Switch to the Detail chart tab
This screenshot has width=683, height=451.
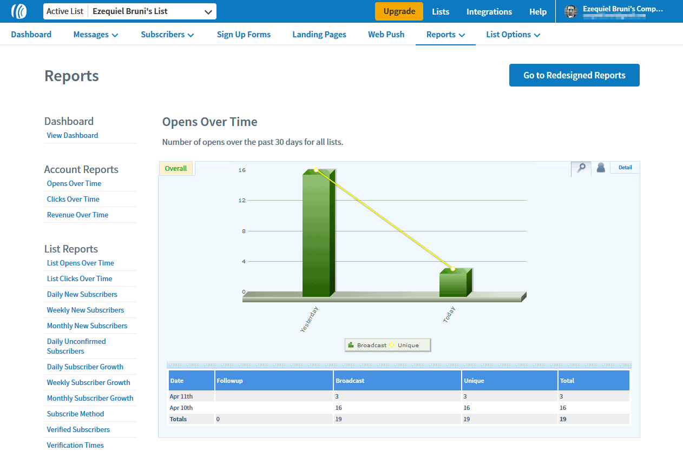click(x=625, y=167)
